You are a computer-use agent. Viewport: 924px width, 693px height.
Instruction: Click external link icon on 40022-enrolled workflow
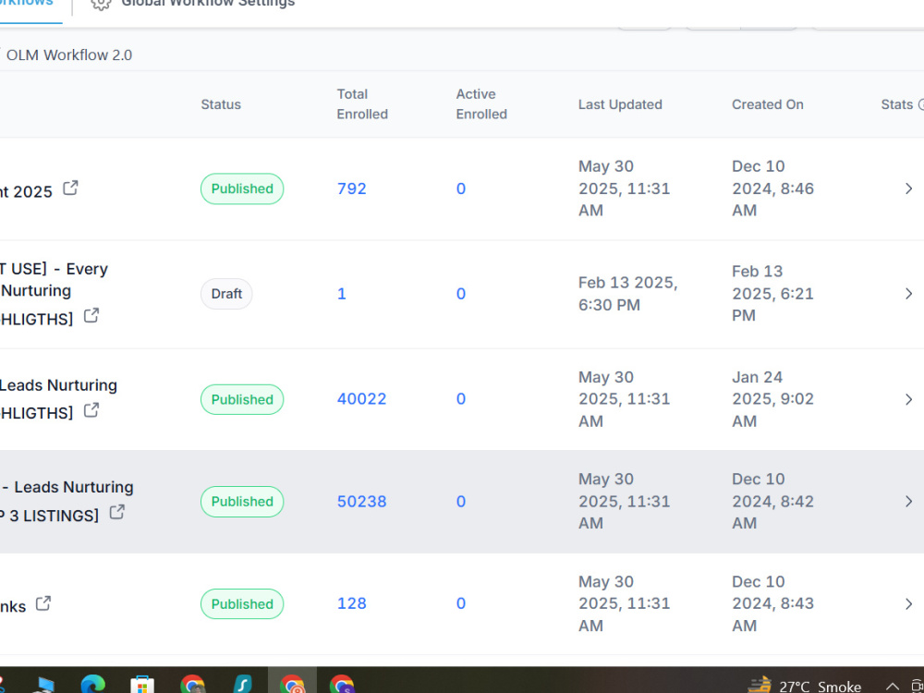click(91, 409)
